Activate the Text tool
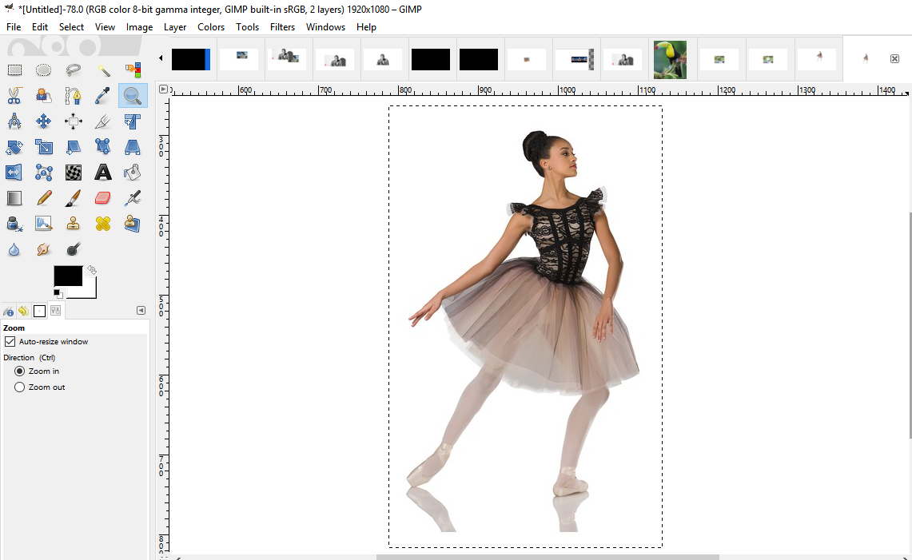 point(103,172)
